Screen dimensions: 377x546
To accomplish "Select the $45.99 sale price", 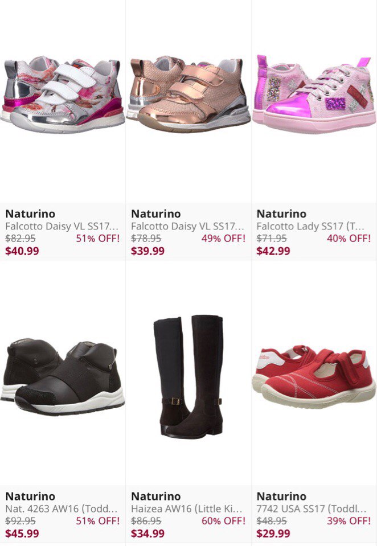I will 22,534.
